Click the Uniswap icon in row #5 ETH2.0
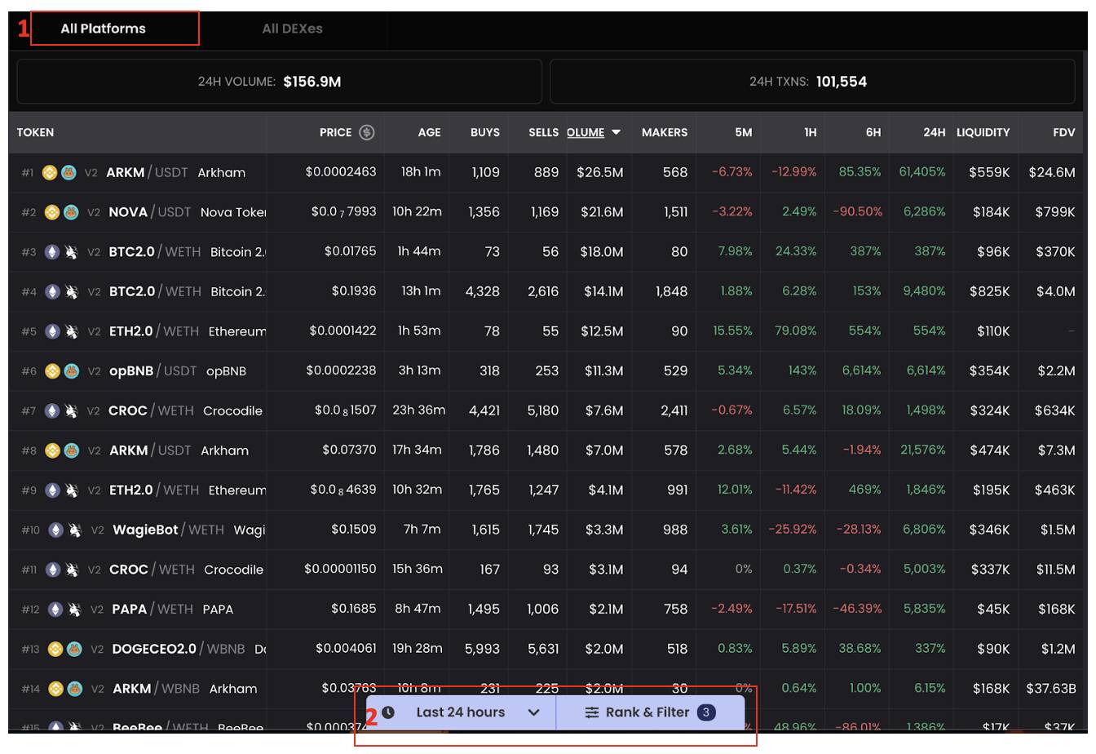This screenshot has height=754, width=1096. [71, 331]
